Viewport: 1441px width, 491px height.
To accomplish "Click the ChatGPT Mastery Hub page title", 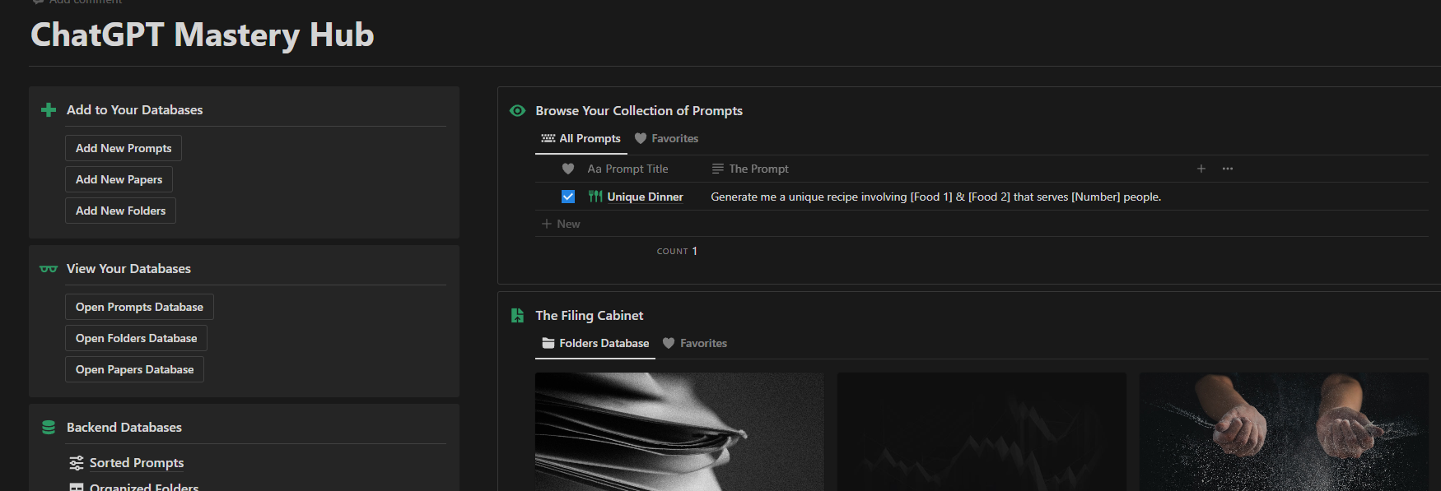I will coord(203,35).
